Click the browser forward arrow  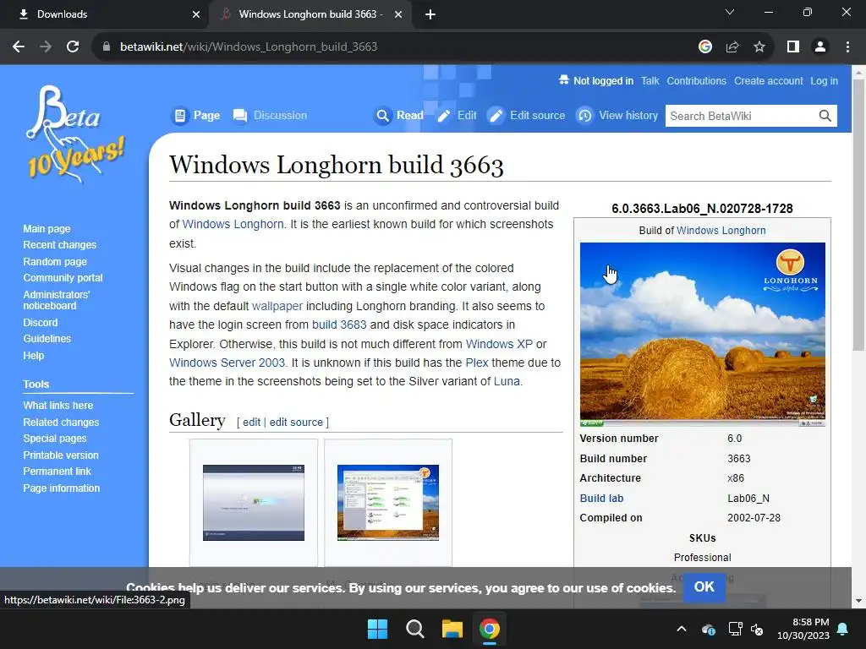[46, 47]
